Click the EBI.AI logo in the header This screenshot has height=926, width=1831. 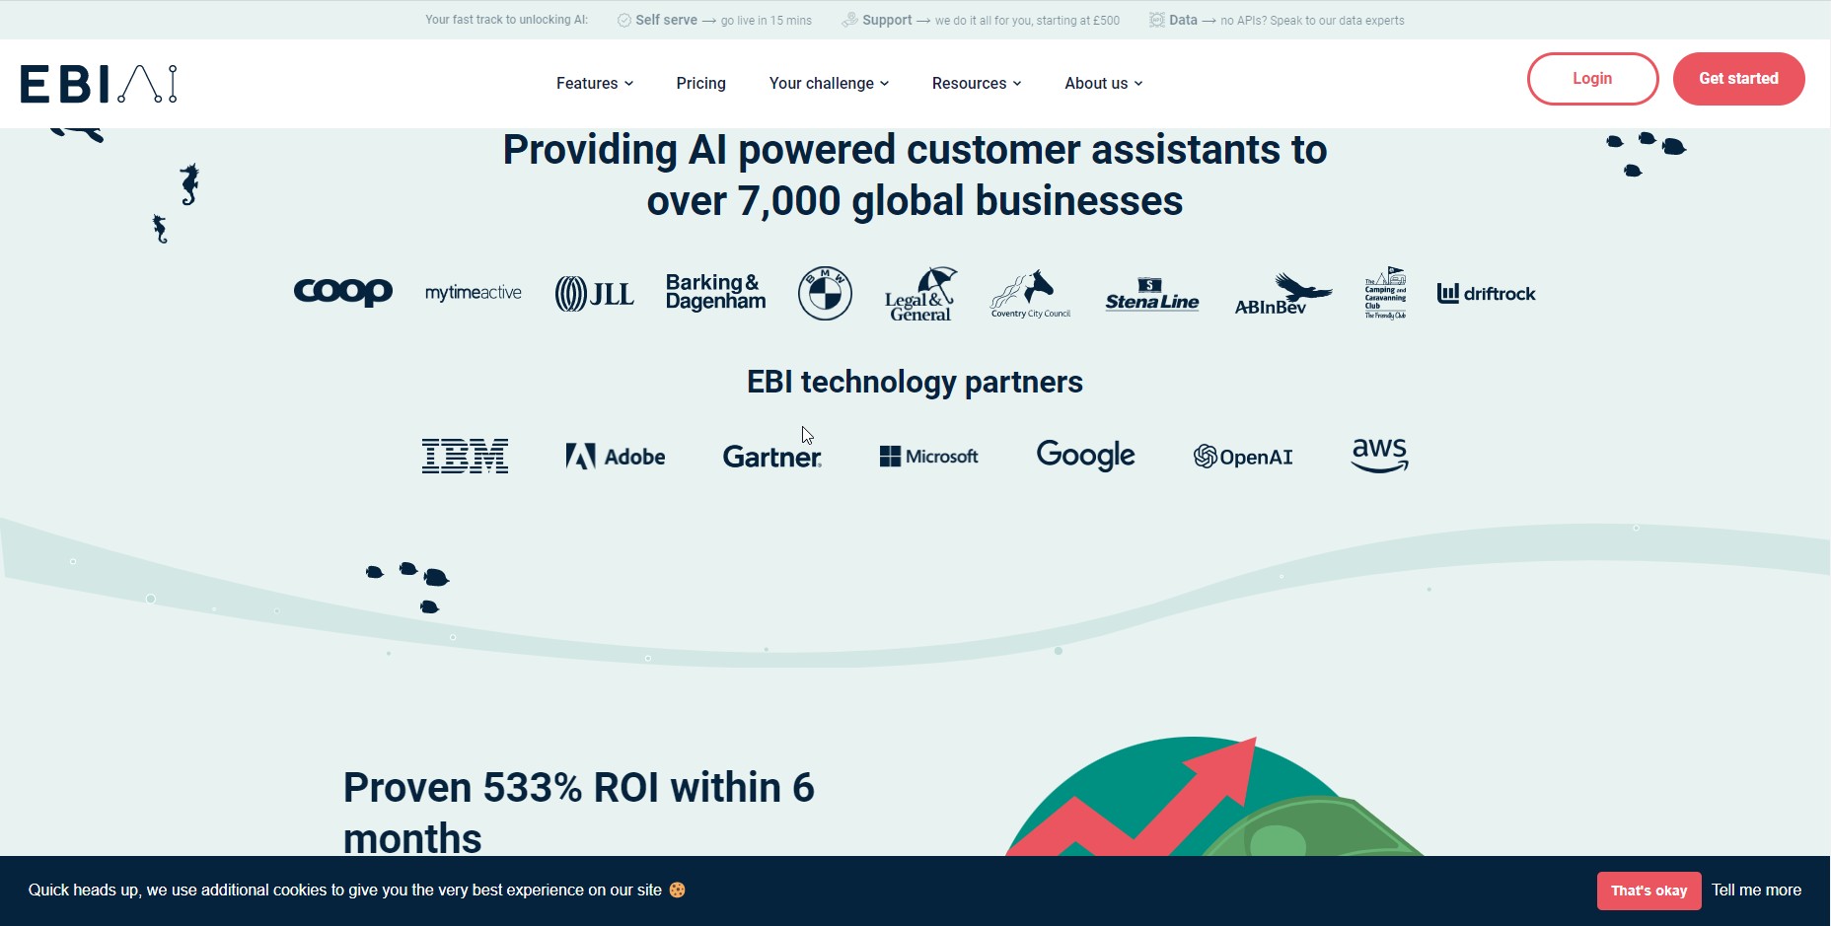coord(99,84)
